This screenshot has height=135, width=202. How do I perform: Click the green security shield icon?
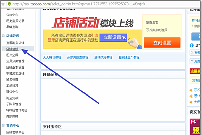(9, 4)
